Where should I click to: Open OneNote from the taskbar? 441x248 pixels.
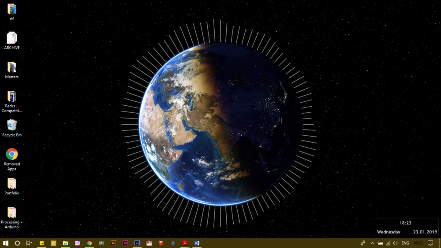pyautogui.click(x=78, y=243)
